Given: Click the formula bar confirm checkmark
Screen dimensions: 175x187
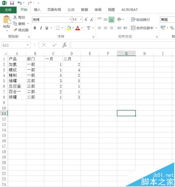Looking at the screenshot, I should [55, 45].
